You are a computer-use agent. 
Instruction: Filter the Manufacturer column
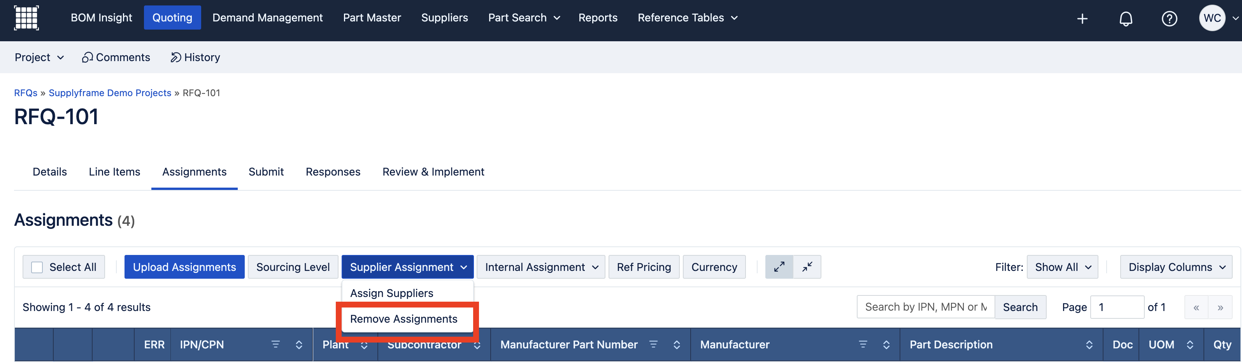point(863,344)
